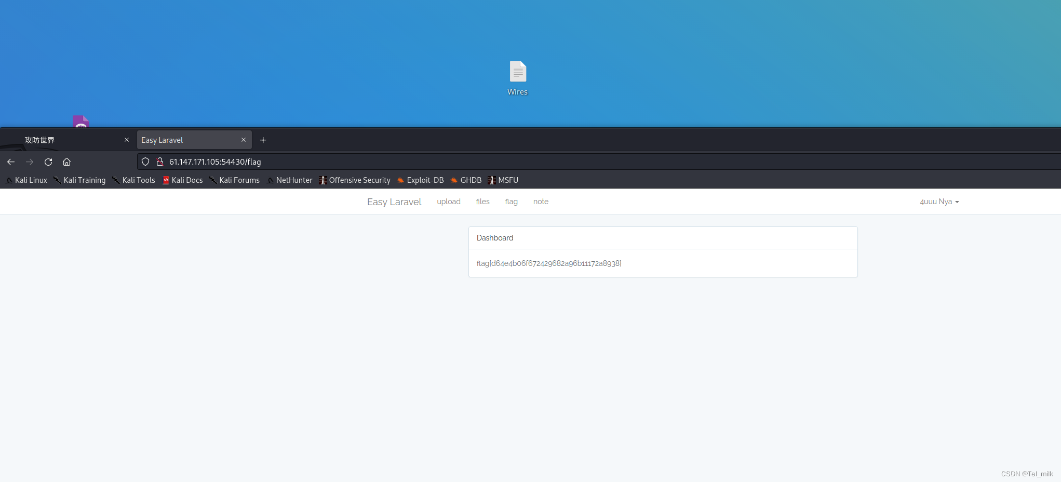Screen dimensions: 1061x482
Task: Click the Dashboard panel heading text
Action: pyautogui.click(x=495, y=238)
